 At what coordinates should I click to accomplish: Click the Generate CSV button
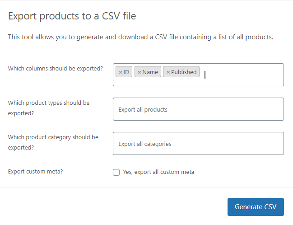point(256,207)
